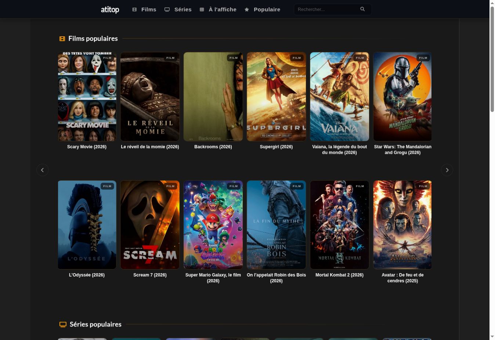Click the star icon beside Populaire

pyautogui.click(x=247, y=10)
